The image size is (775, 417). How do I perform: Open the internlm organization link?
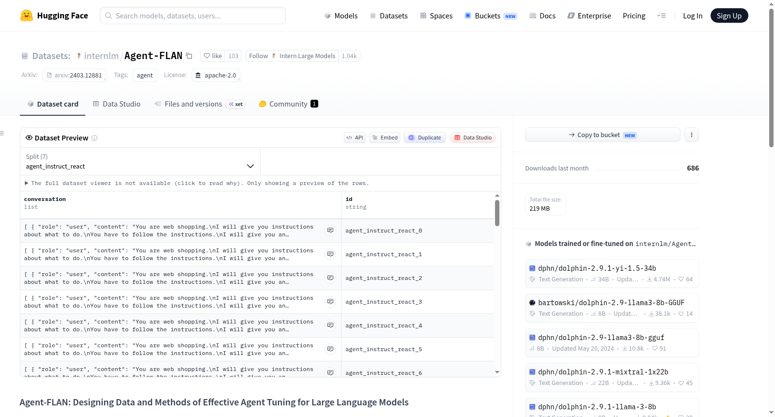click(101, 56)
